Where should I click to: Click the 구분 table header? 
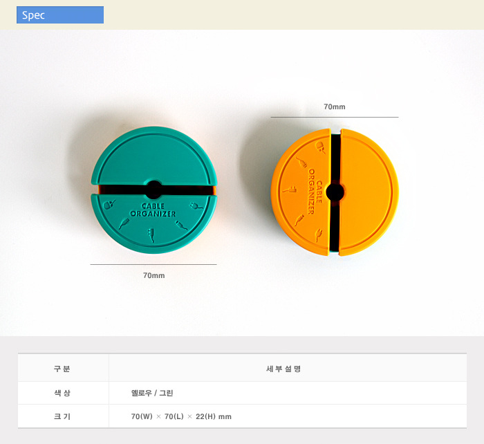[62, 369]
